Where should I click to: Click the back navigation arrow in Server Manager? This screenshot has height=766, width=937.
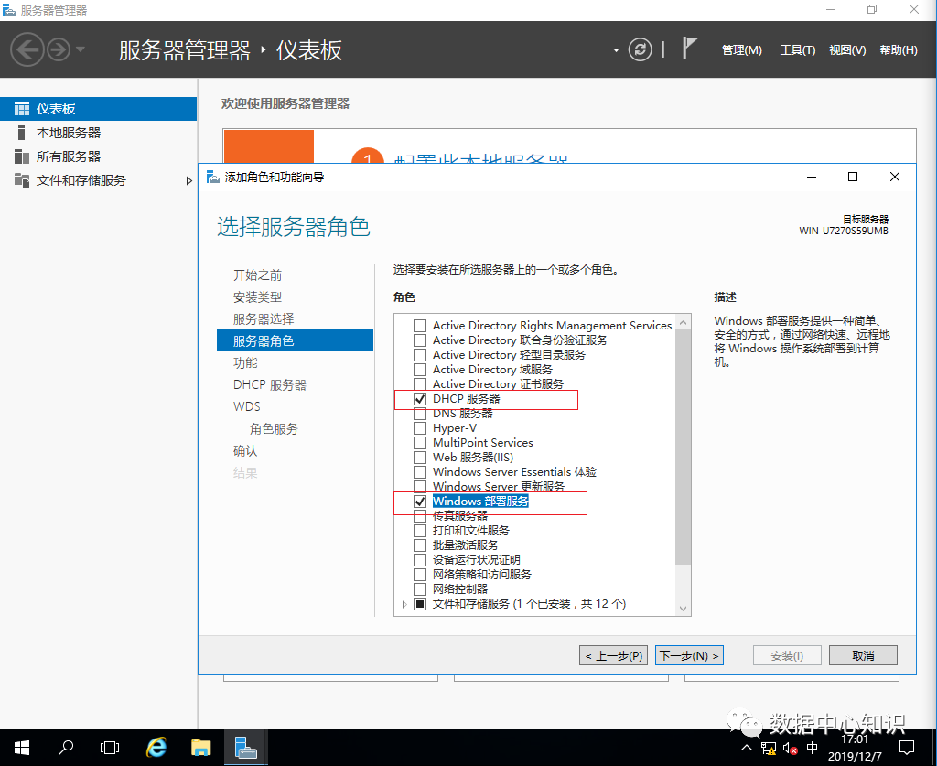click(27, 49)
